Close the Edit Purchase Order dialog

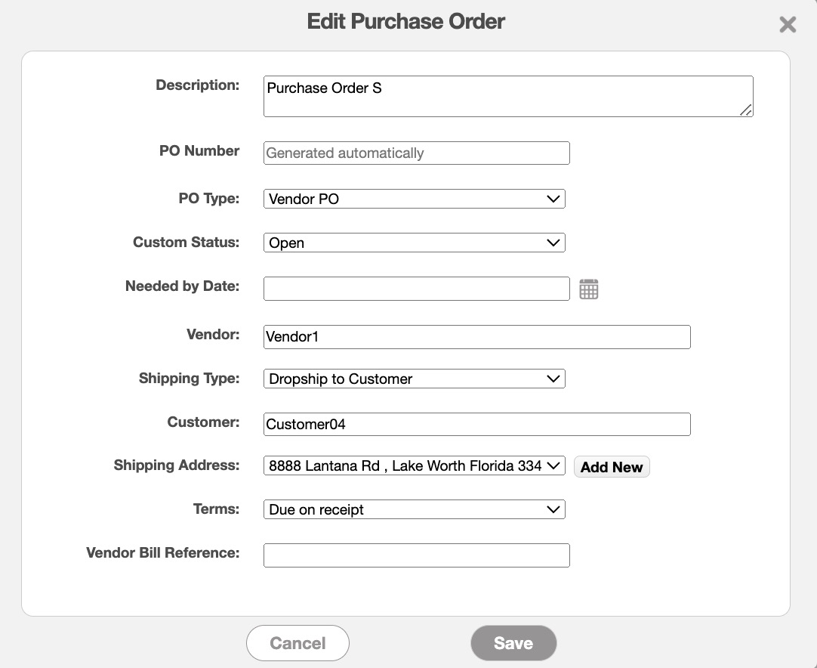click(x=788, y=25)
